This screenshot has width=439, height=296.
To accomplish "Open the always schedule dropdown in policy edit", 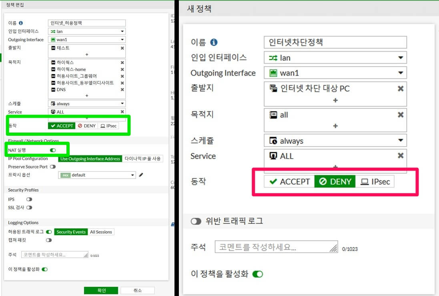I will pyautogui.click(x=87, y=103).
